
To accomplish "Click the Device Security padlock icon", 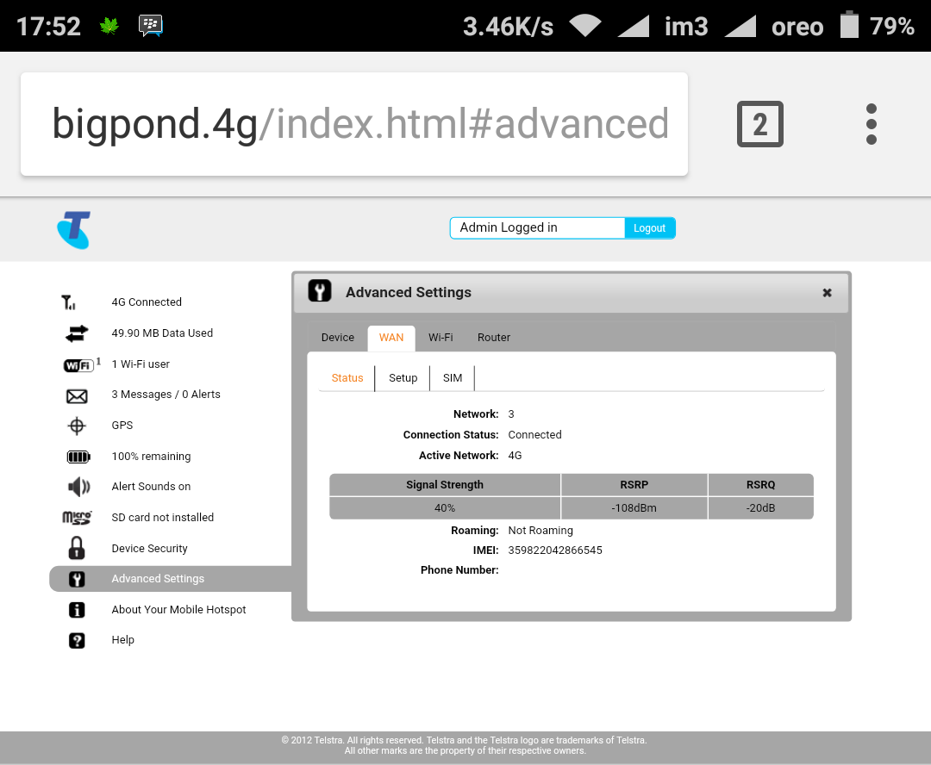I will tap(77, 549).
